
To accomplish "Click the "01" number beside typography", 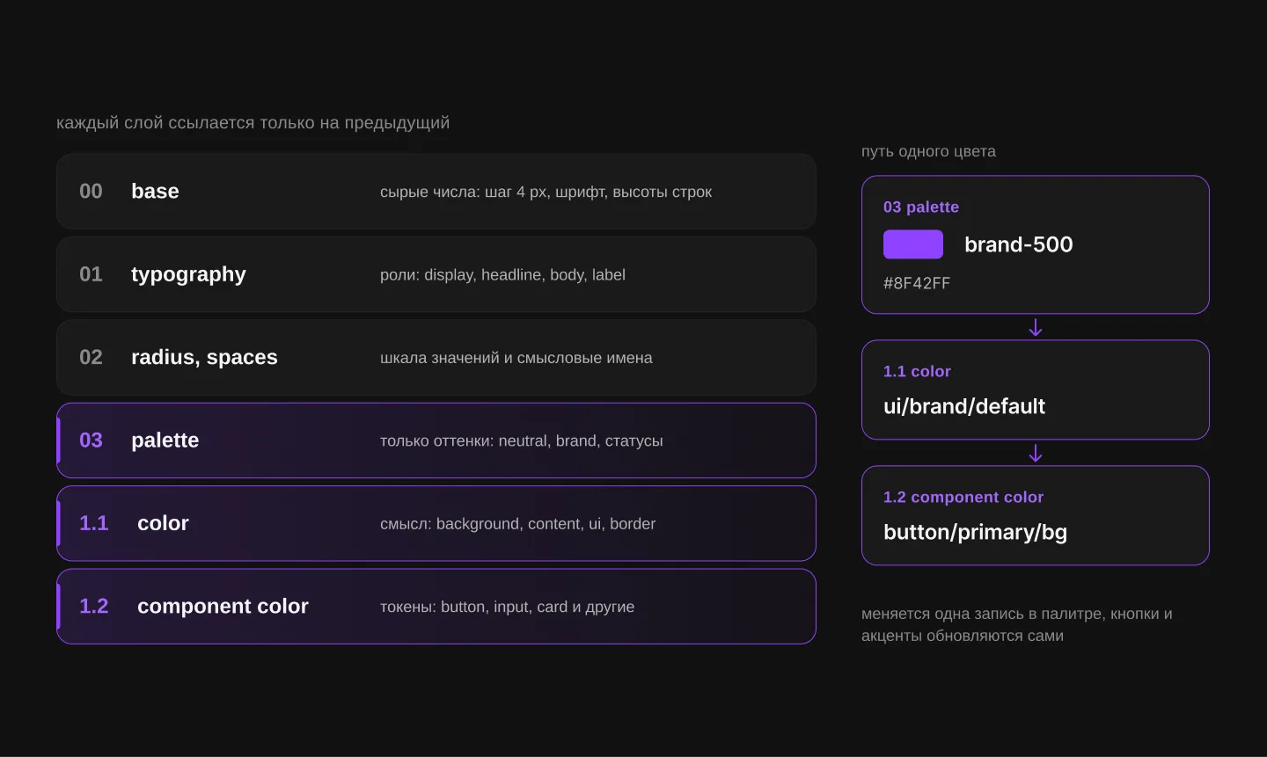I will tap(91, 274).
